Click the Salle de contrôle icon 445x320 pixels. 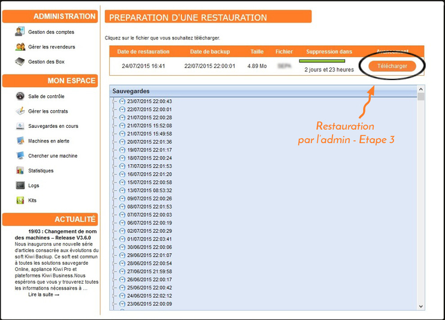[20, 97]
